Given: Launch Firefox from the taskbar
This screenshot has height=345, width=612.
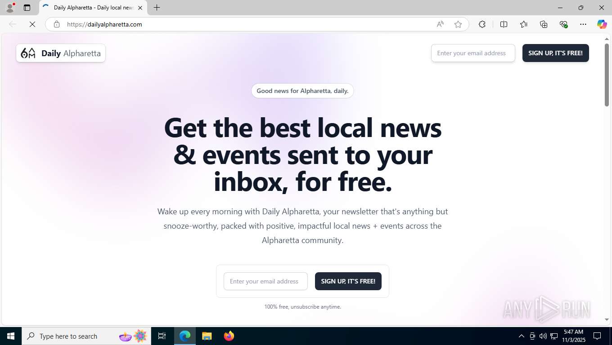Looking at the screenshot, I should coord(229,336).
